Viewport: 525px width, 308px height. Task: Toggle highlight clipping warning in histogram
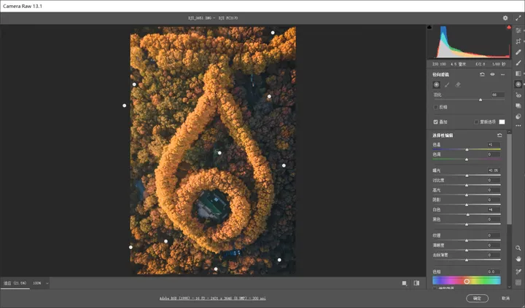click(509, 27)
